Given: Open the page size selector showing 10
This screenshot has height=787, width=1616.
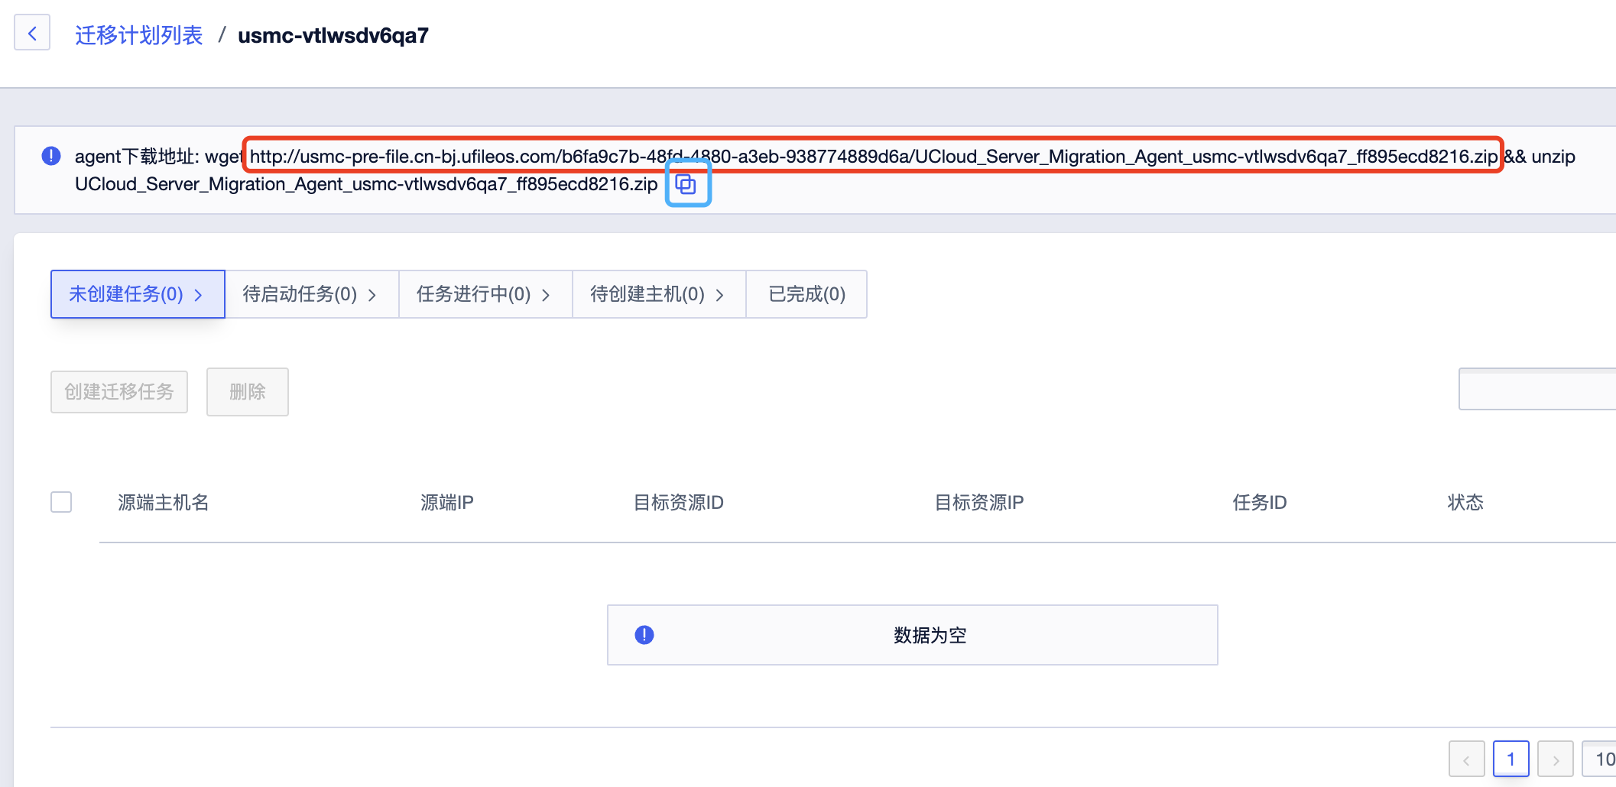Looking at the screenshot, I should pyautogui.click(x=1604, y=759).
